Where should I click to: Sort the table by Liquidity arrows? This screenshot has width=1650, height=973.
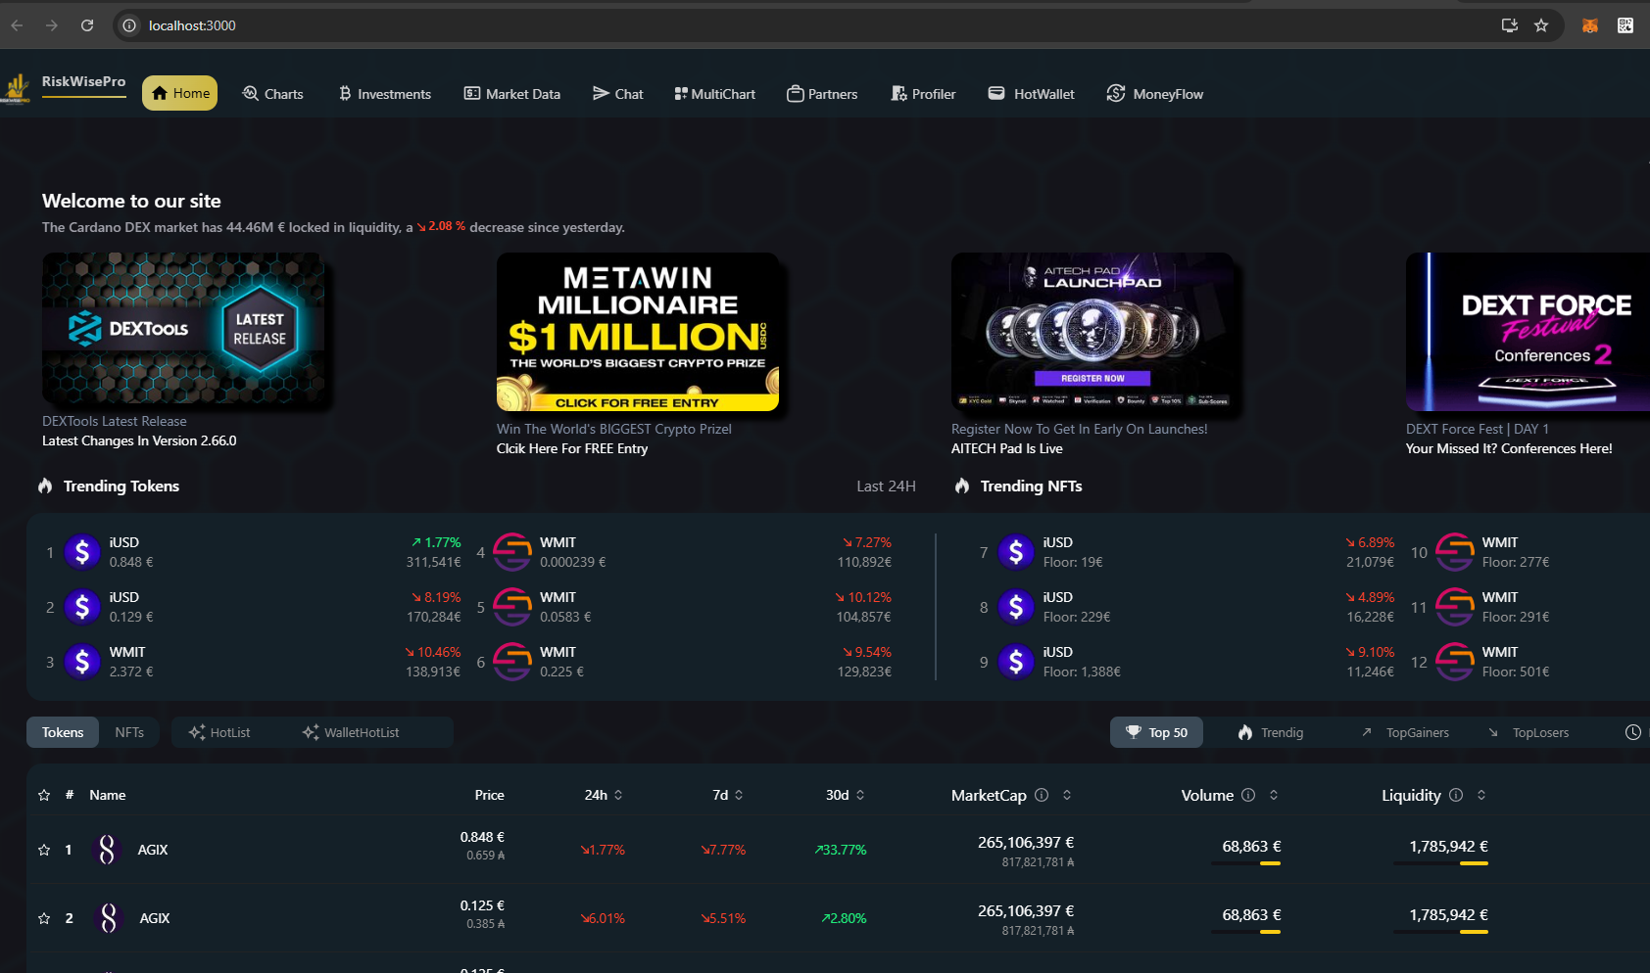1481,795
